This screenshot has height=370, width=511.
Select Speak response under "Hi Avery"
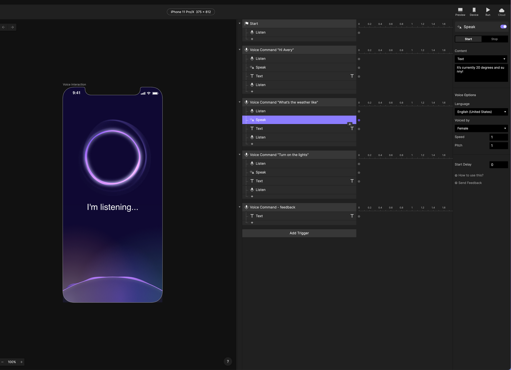point(299,67)
